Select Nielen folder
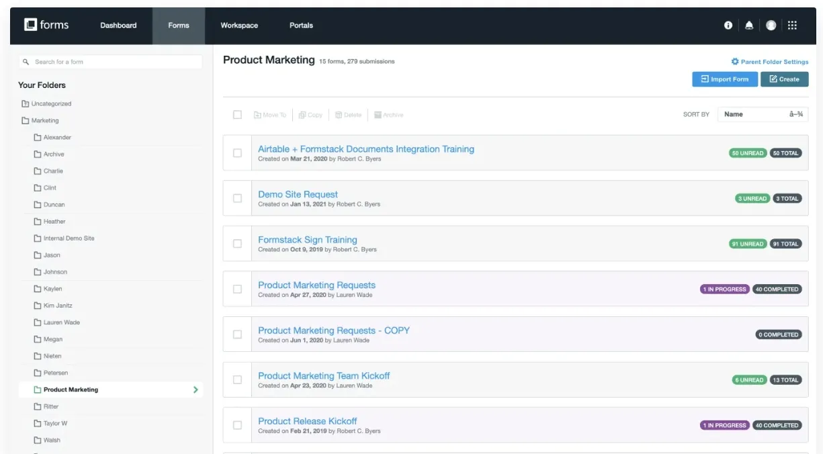Image resolution: width=823 pixels, height=454 pixels. pyautogui.click(x=53, y=356)
